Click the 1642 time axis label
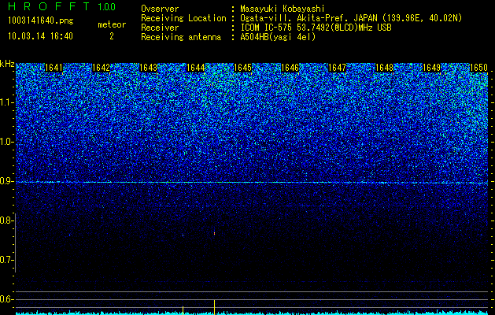The height and width of the screenshot is (315, 495). click(x=102, y=68)
